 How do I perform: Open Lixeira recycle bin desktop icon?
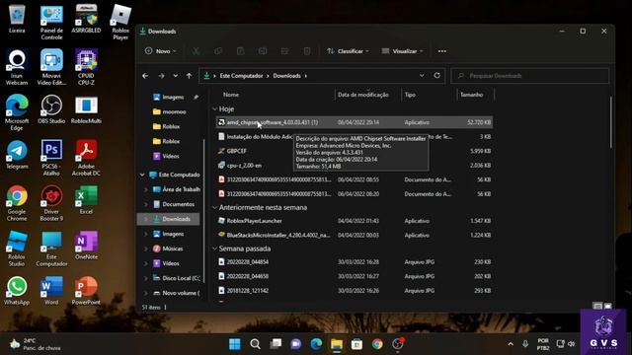pyautogui.click(x=17, y=19)
